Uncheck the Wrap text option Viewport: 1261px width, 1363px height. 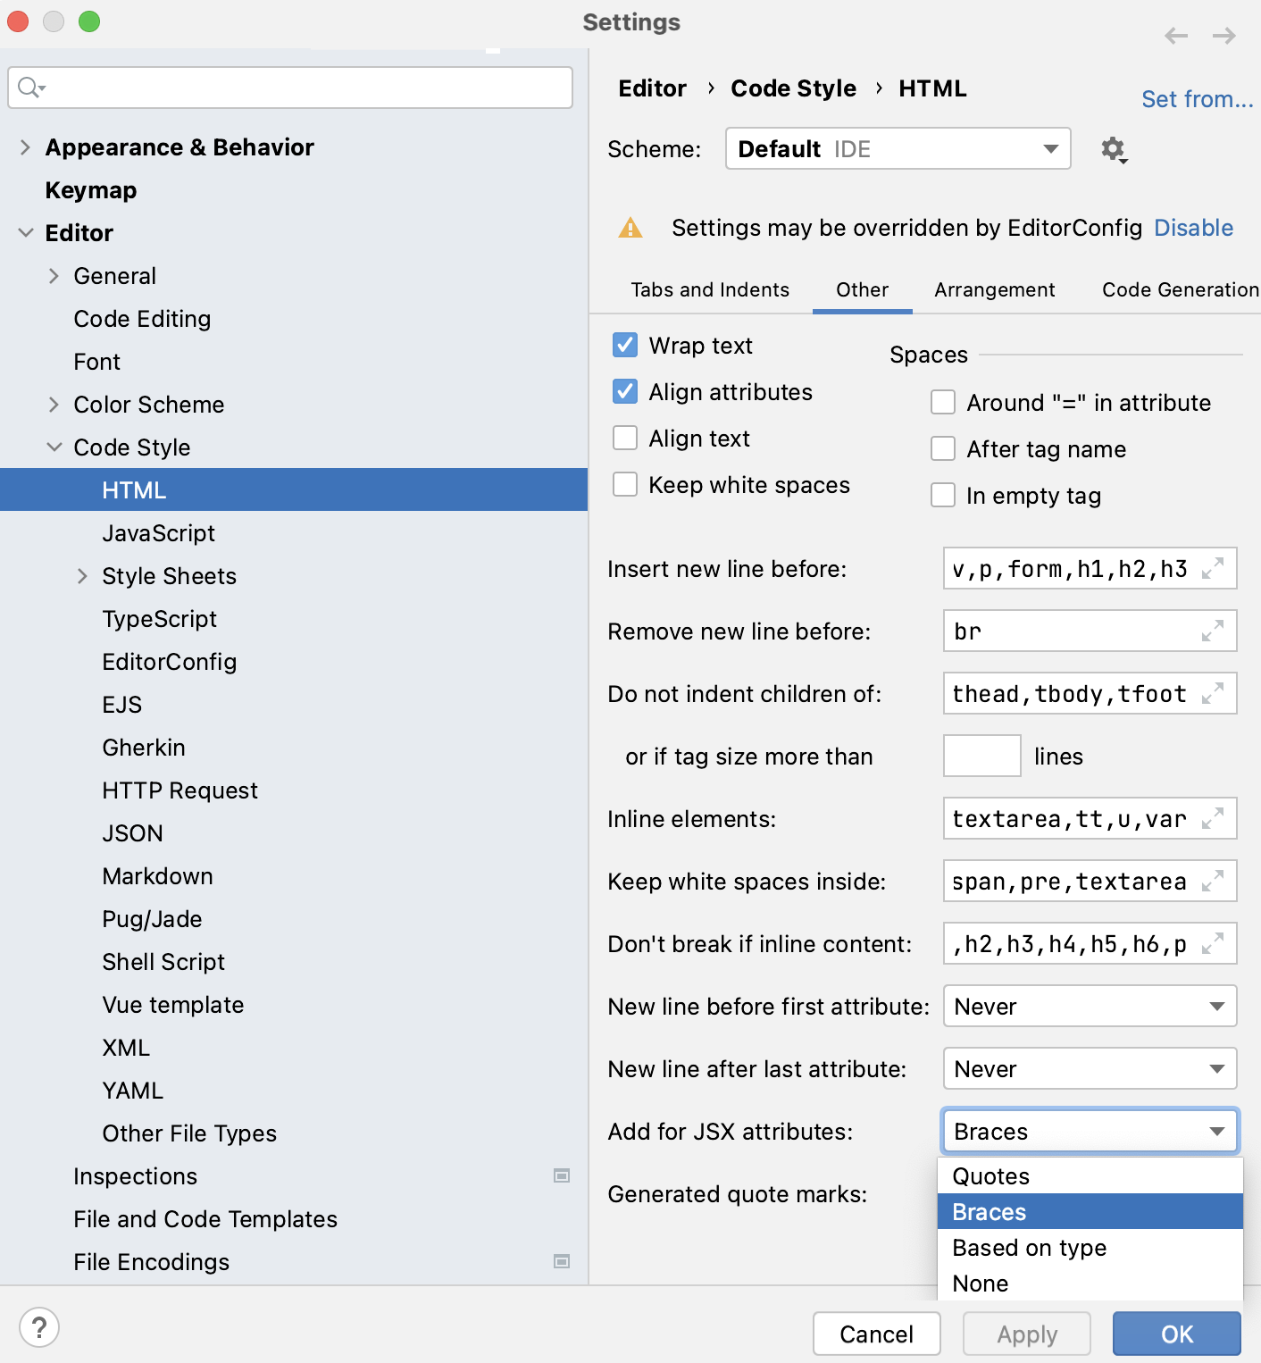624,345
